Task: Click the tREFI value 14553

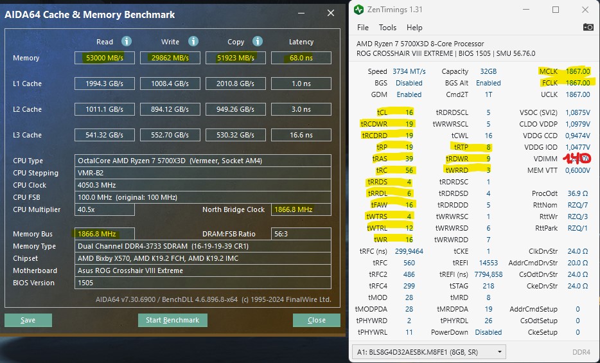Action: click(x=488, y=263)
